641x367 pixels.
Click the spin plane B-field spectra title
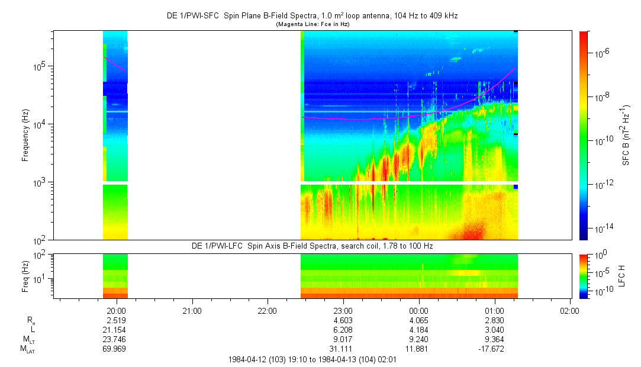click(x=312, y=16)
